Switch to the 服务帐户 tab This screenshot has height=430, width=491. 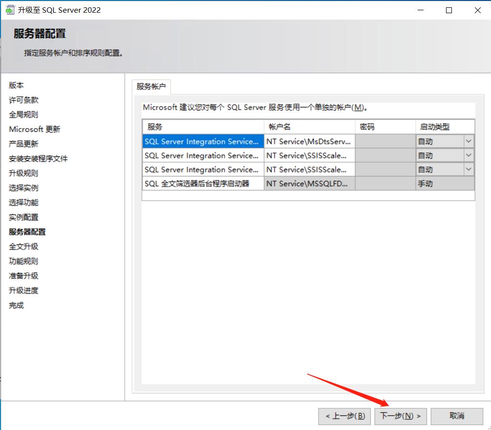151,86
